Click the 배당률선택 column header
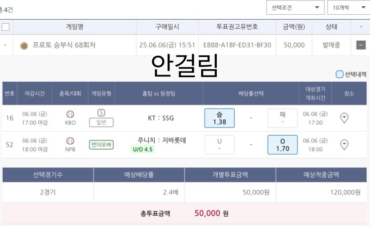Viewport: 370px width, 226px height. pyautogui.click(x=251, y=93)
